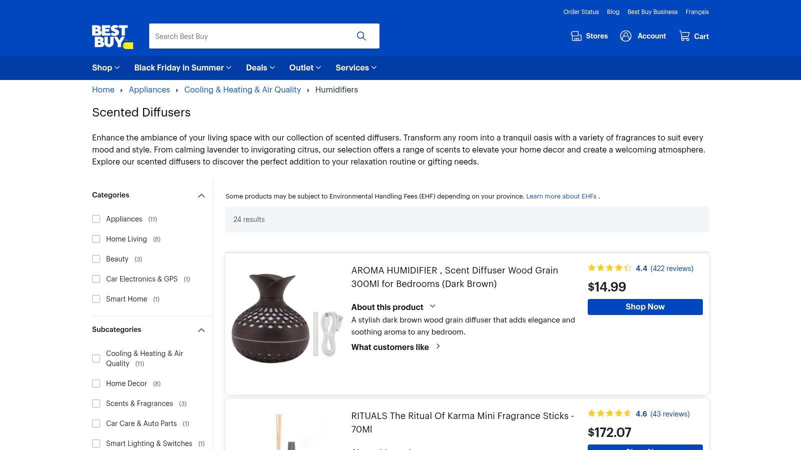Open the Stores locator icon
Screen dimensions: 801x450
tap(576, 36)
